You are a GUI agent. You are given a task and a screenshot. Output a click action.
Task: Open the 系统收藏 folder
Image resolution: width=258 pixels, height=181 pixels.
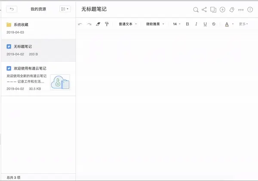(38, 28)
